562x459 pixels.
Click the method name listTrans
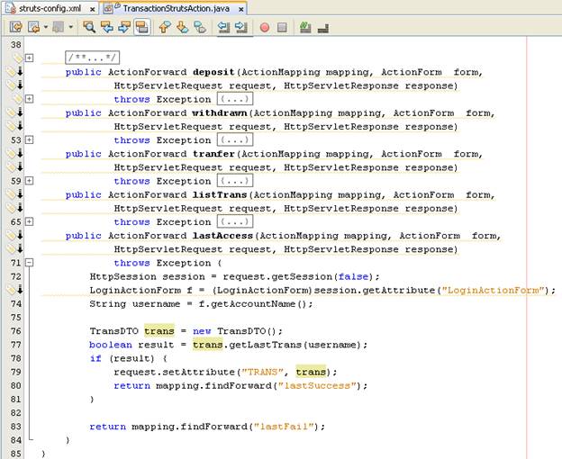[220, 194]
